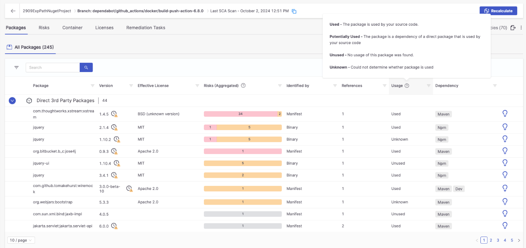Collapse the Direct 3rd Party Packages group
Screen dimensions: 526x248
[12, 100]
